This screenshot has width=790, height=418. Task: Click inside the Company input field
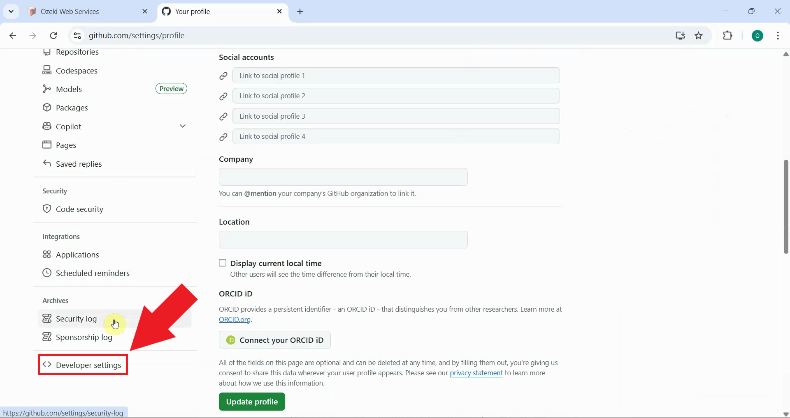tap(343, 177)
